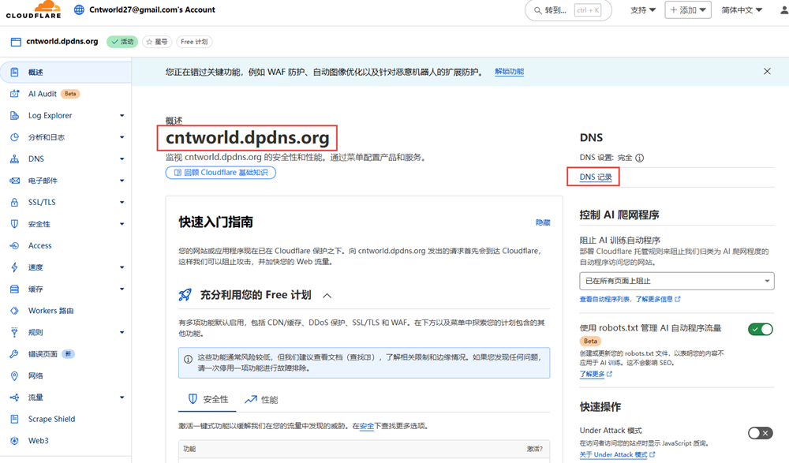Click the 安全性 shield sidebar icon
This screenshot has height=463, width=789.
[x=14, y=224]
